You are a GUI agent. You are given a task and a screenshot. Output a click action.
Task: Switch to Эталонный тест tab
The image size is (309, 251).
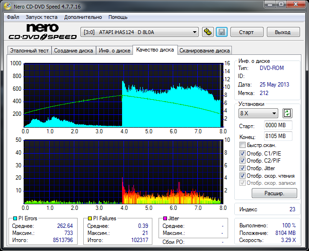point(29,51)
